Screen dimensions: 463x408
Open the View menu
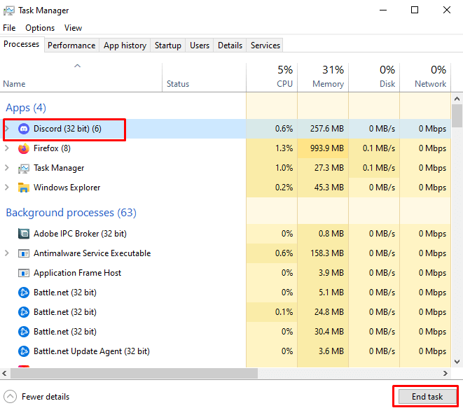[x=73, y=28]
